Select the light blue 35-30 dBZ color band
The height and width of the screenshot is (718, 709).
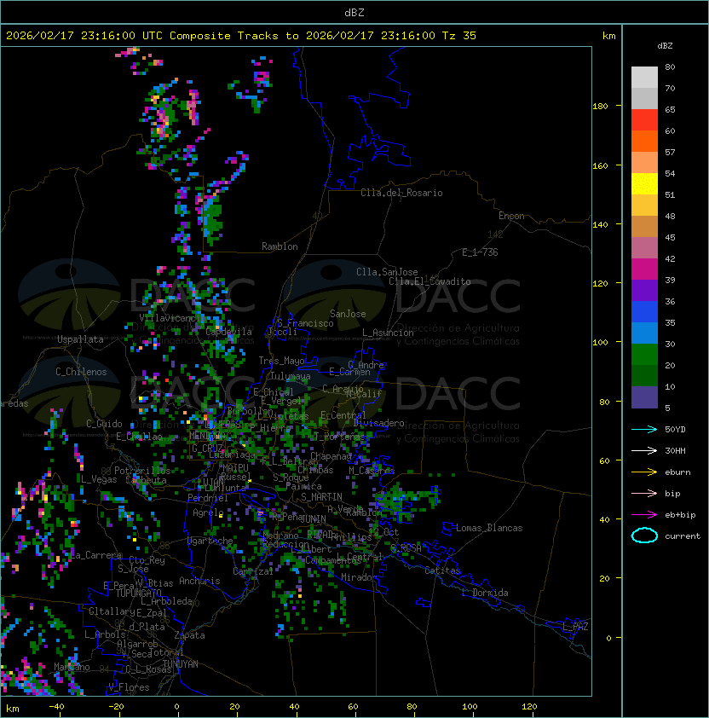[x=644, y=333]
